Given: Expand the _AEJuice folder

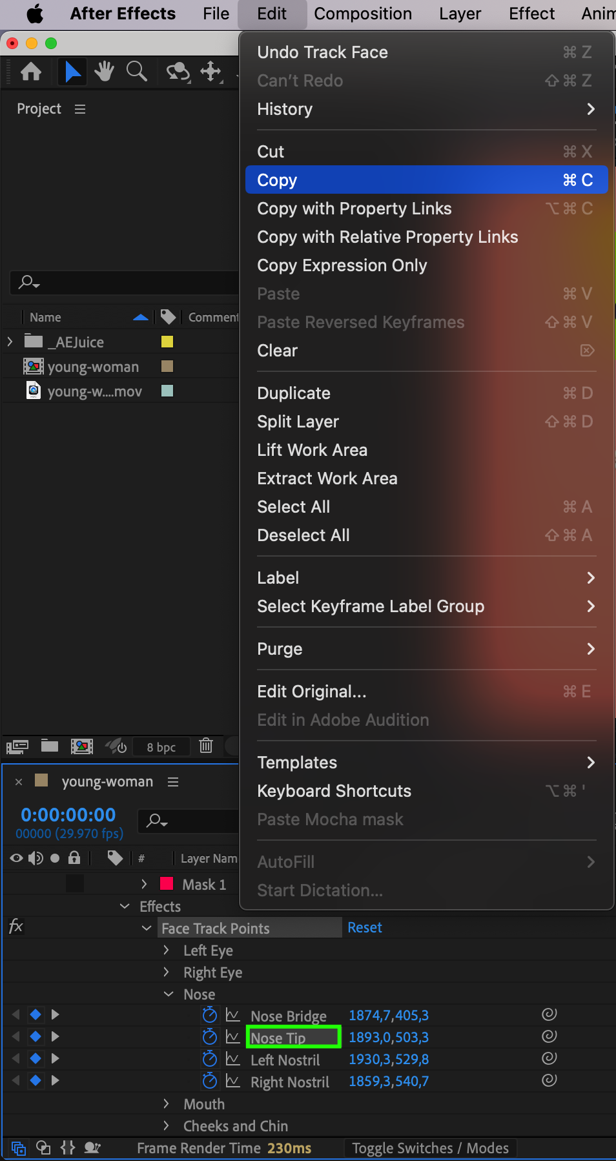Looking at the screenshot, I should 10,342.
